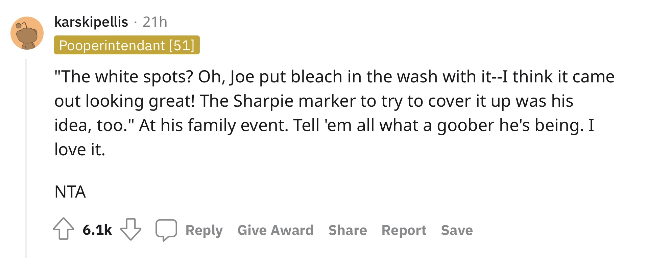Click the NTA verdict text

70,191
